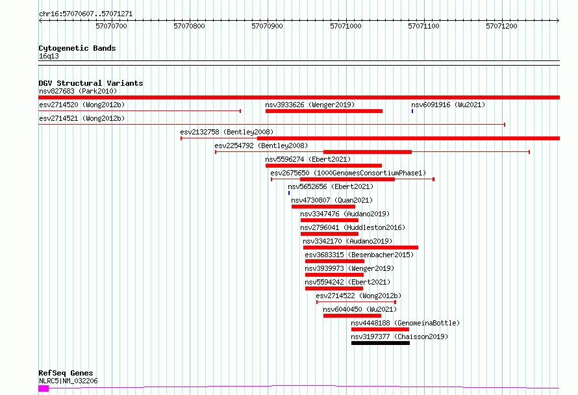Select the 16q13 band label
The height and width of the screenshot is (395, 578).
point(49,56)
